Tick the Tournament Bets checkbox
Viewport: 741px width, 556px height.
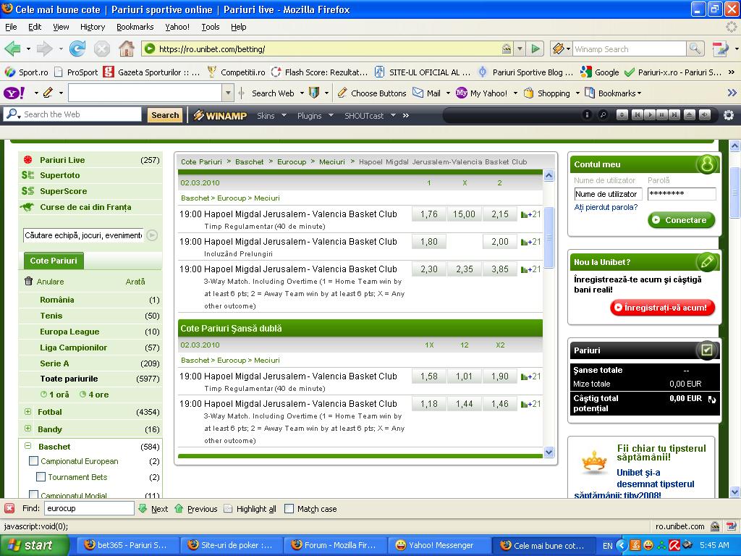point(41,476)
